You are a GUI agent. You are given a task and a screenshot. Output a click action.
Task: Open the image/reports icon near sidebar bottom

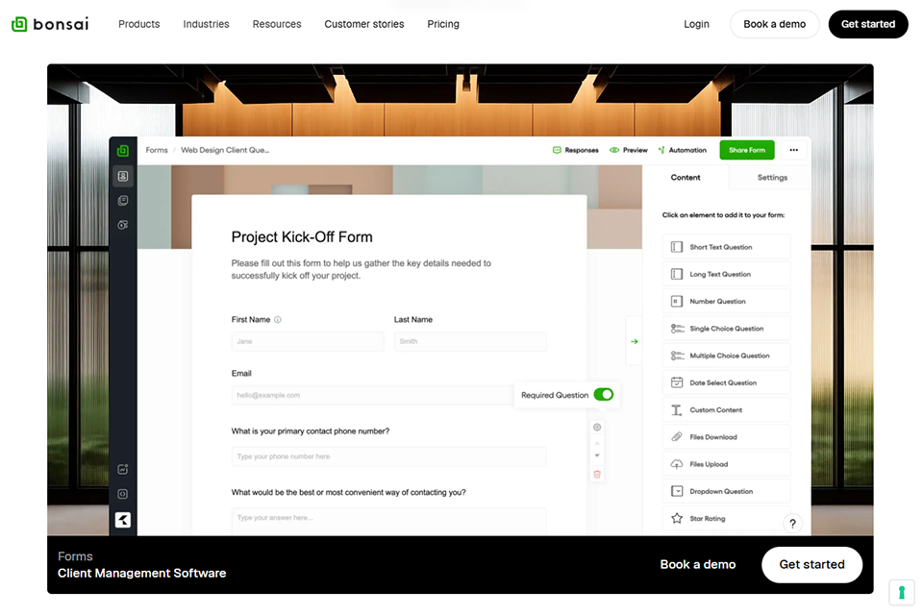122,469
